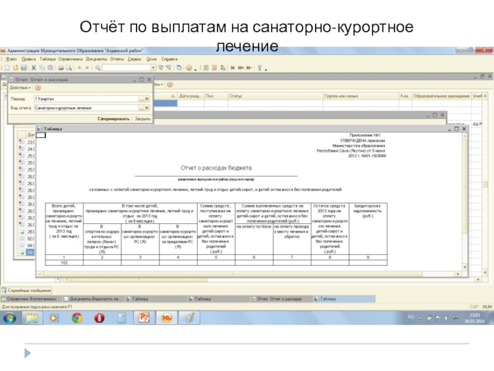Click the Undo arrow icon
Viewport: 494px width, 371px height.
point(80,68)
